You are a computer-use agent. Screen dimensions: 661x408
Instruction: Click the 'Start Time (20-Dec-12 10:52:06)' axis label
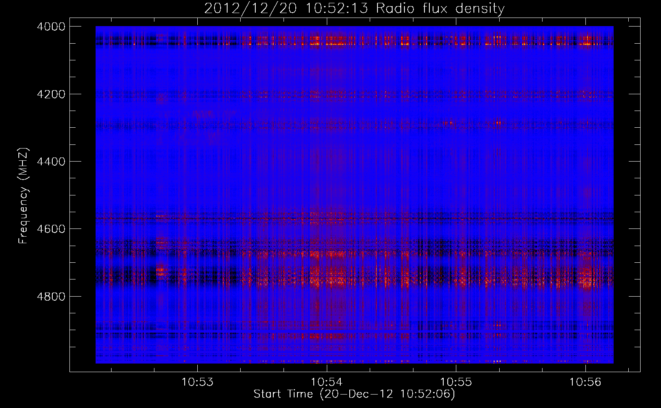coord(354,394)
